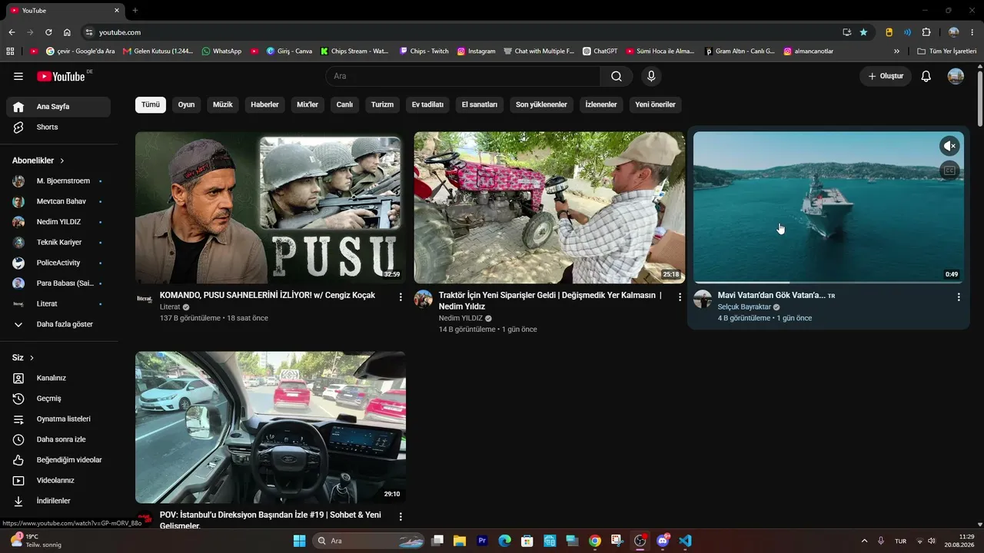Viewport: 984px width, 553px height.
Task: Go to Ana Sayfa in sidebar
Action: point(58,107)
